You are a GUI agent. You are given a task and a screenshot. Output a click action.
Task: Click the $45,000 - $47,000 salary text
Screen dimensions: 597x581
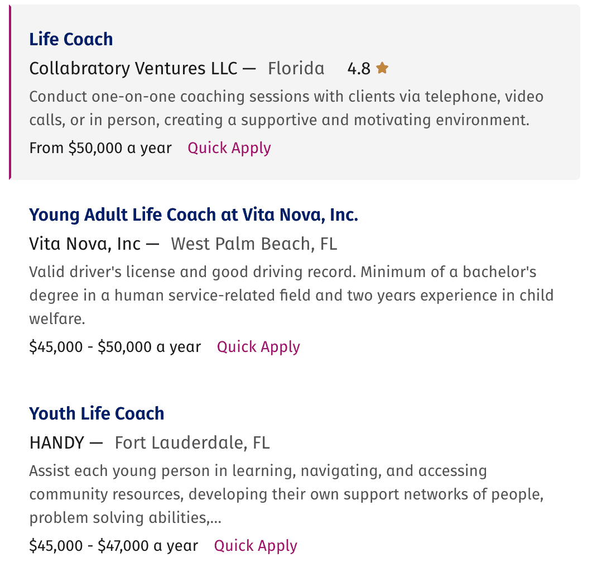(x=113, y=545)
